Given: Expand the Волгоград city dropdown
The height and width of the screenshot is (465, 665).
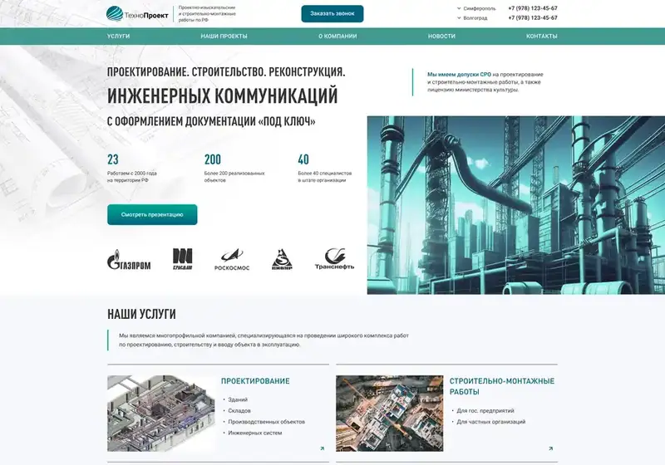Looking at the screenshot, I should 472,18.
